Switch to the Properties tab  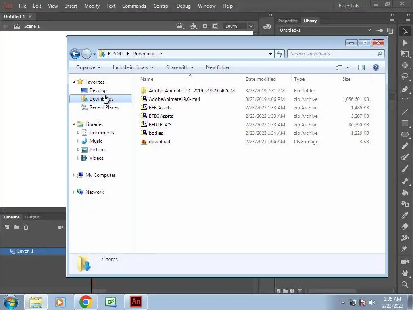click(288, 21)
